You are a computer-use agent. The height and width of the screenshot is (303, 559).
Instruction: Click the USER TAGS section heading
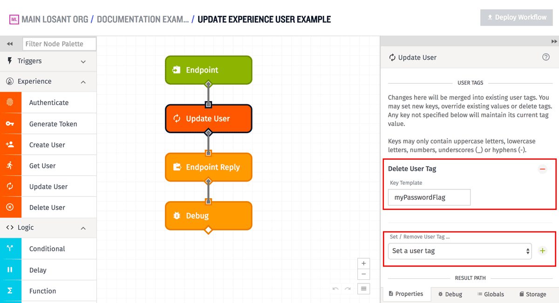pyautogui.click(x=470, y=83)
